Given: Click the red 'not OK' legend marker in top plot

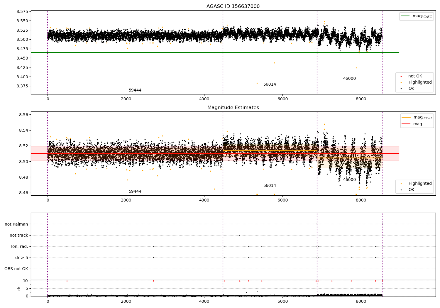Looking at the screenshot, I should pyautogui.click(x=401, y=76).
